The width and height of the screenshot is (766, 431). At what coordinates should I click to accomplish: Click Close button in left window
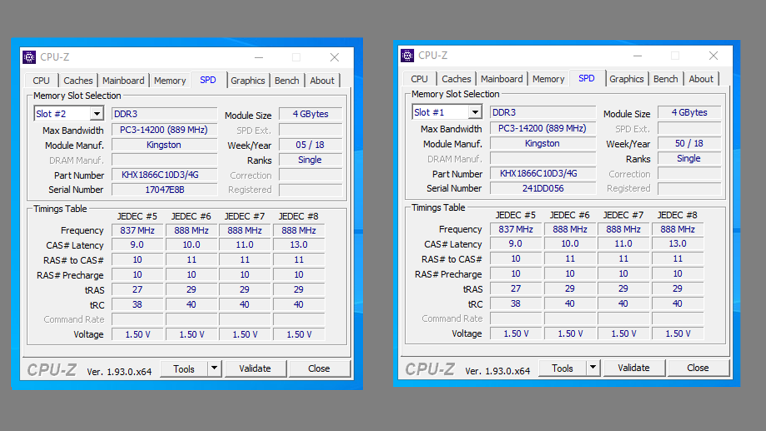(319, 368)
